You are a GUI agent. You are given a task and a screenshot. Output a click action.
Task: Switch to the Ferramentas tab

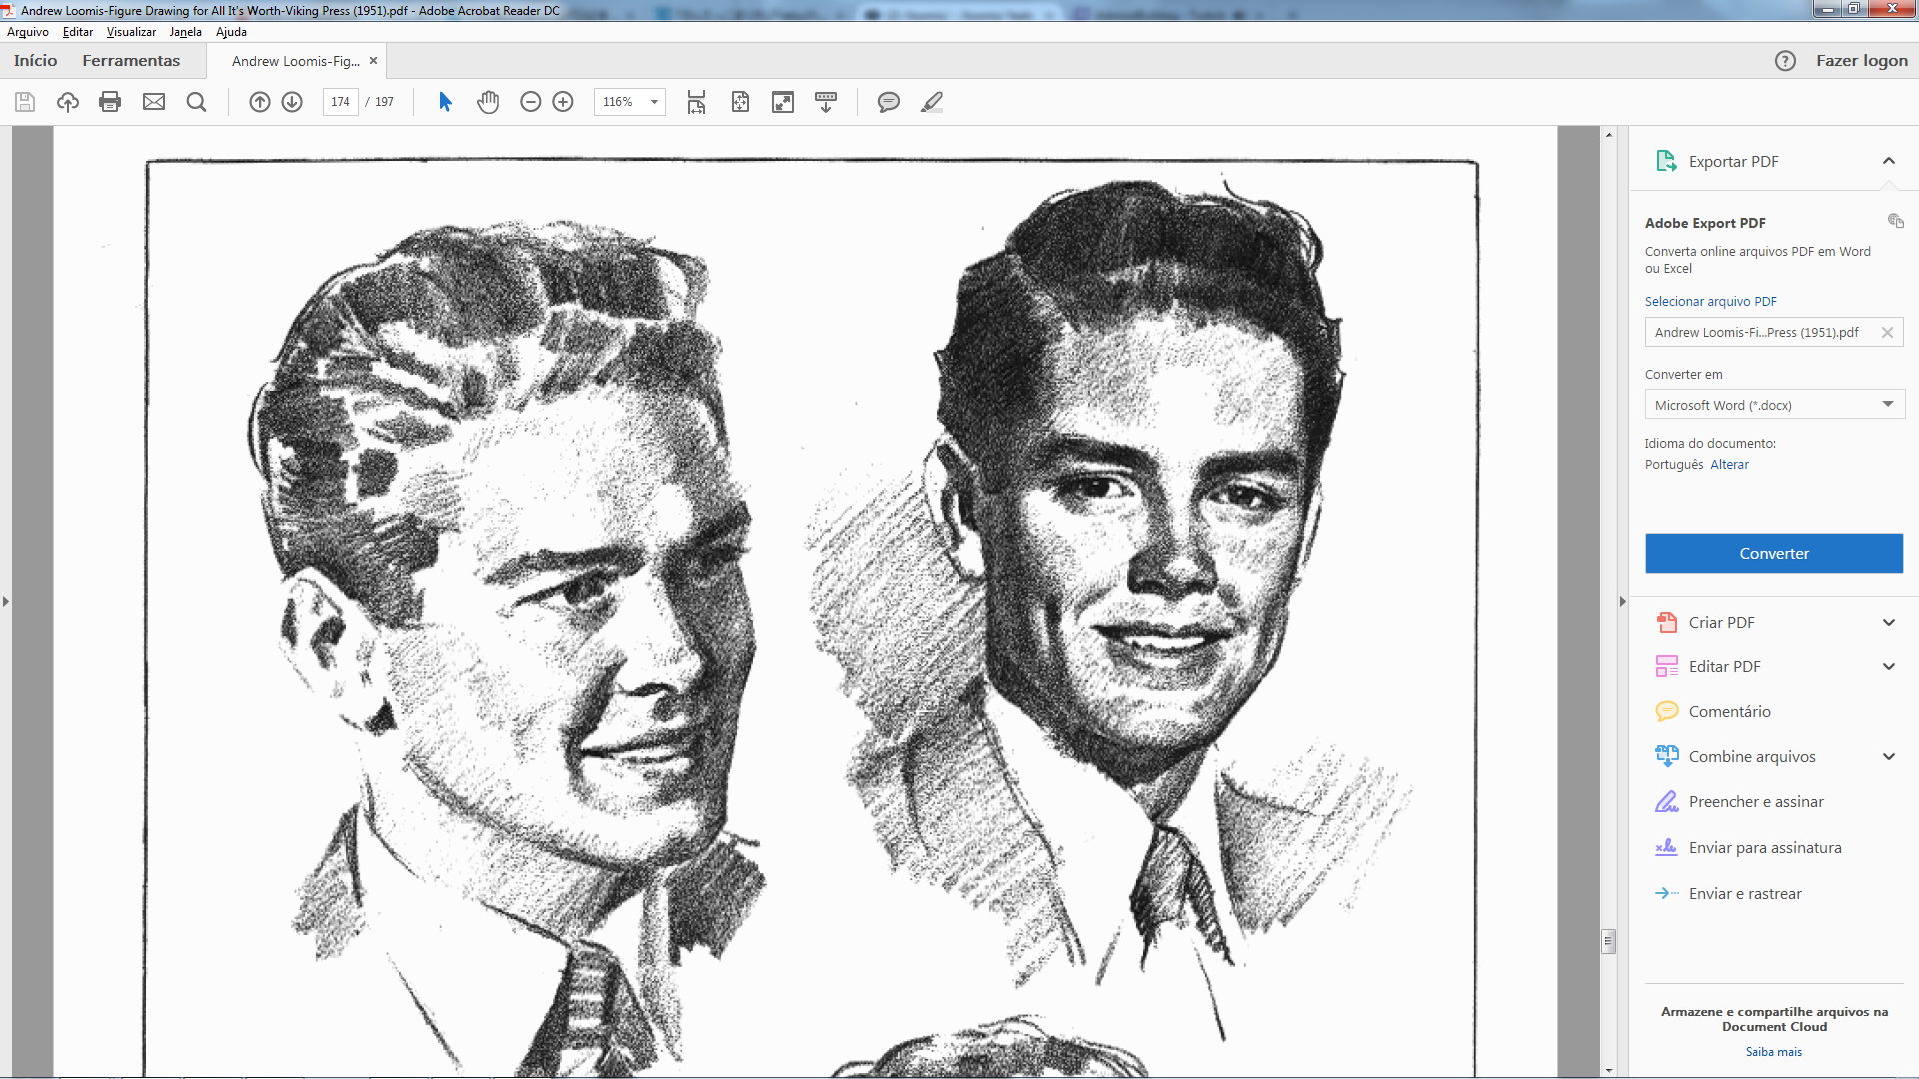[131, 61]
